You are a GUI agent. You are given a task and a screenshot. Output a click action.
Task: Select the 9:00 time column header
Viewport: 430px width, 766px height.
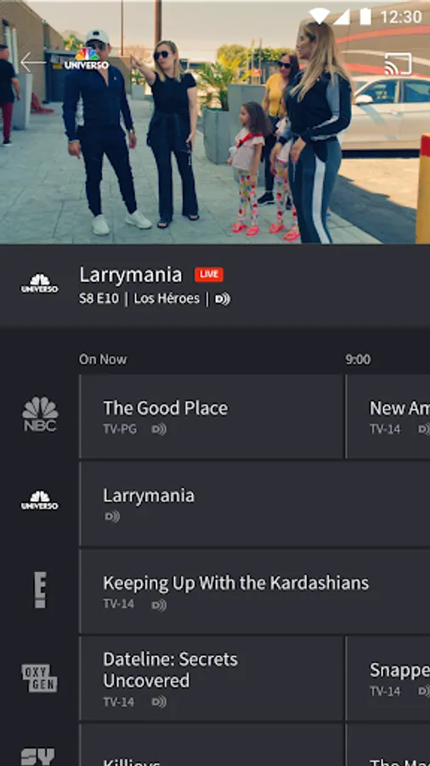pyautogui.click(x=359, y=359)
